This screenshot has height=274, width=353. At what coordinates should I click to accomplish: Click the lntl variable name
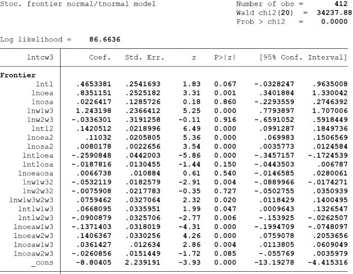(44, 84)
